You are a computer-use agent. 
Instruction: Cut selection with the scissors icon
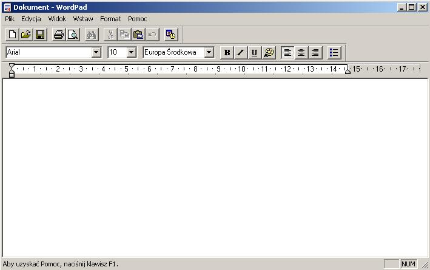(x=110, y=35)
